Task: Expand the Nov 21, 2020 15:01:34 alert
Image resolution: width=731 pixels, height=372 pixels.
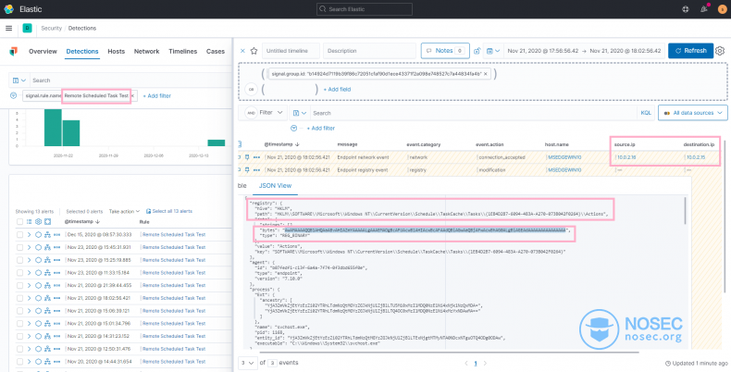Action: (29, 324)
